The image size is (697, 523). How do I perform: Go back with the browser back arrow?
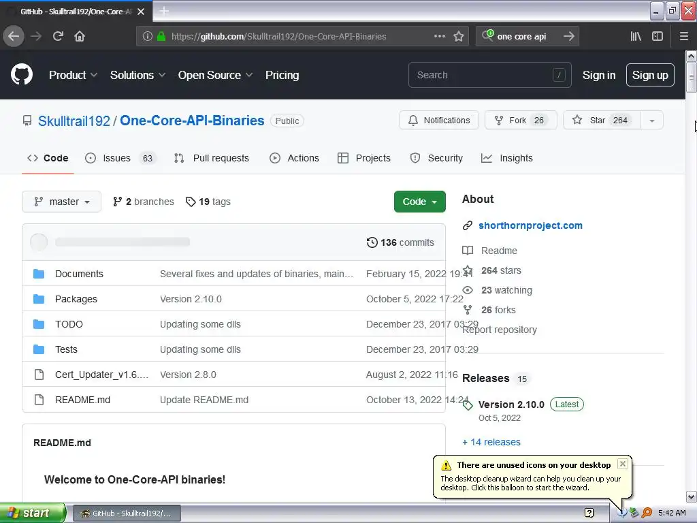point(14,37)
